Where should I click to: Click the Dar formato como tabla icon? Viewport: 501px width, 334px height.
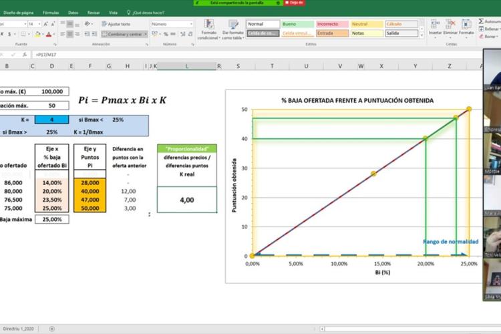pyautogui.click(x=233, y=29)
